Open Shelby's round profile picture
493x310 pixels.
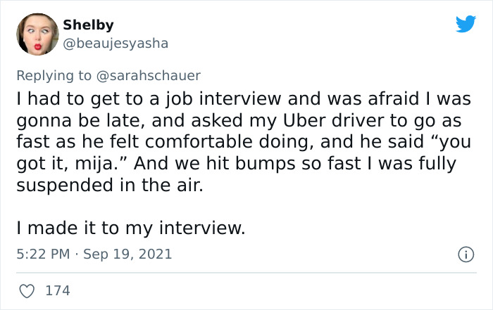click(x=37, y=34)
